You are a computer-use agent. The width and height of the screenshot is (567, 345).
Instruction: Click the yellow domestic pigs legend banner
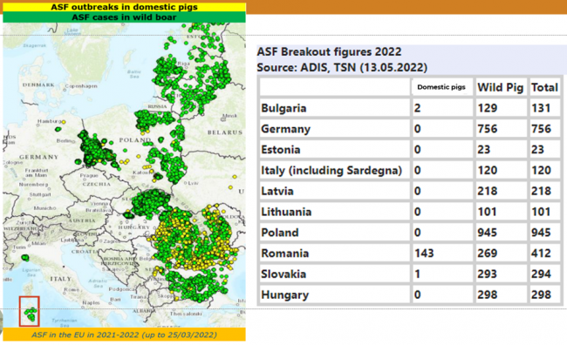124,7
